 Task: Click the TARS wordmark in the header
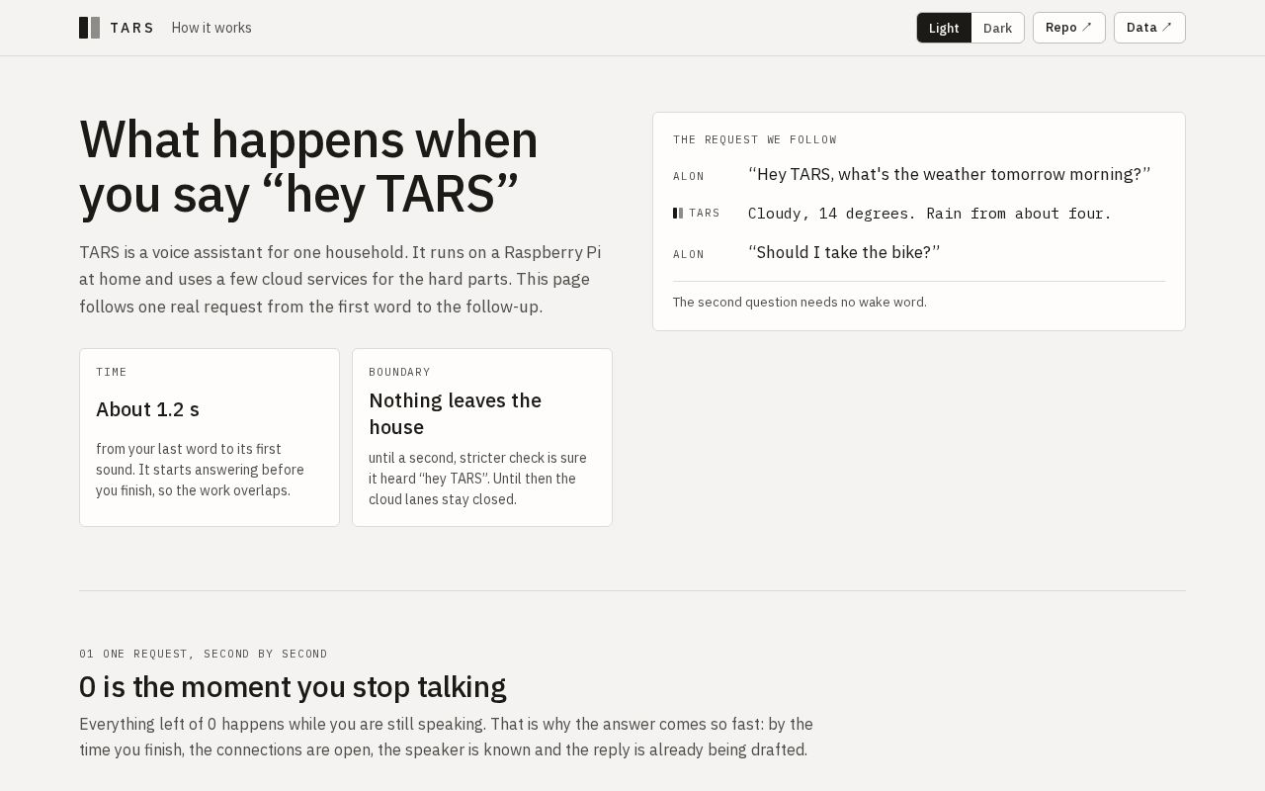point(132,28)
